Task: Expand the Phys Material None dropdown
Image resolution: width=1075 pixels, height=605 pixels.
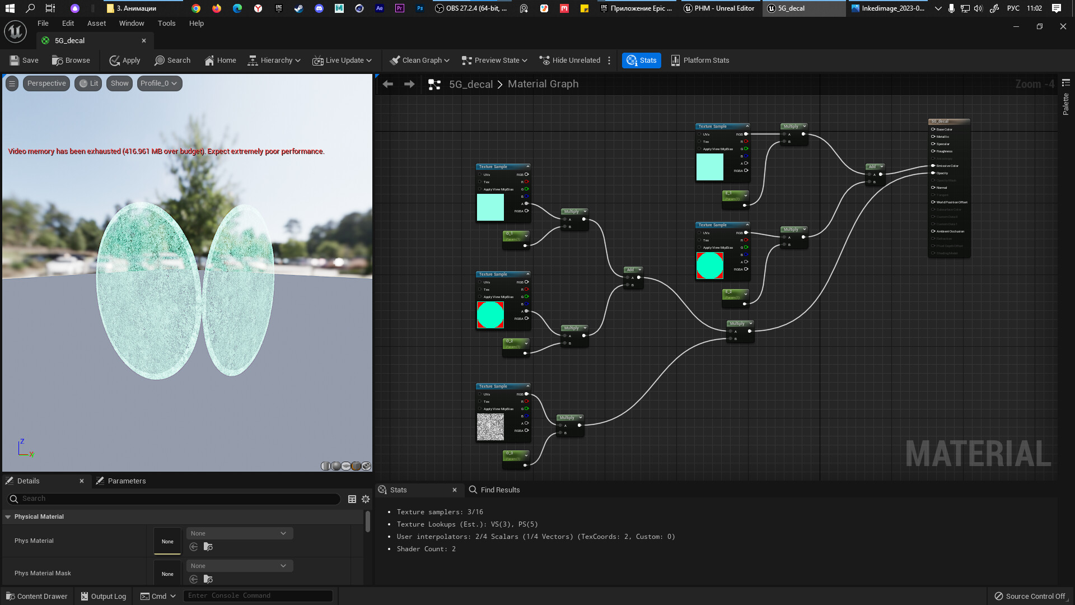Action: coord(239,533)
